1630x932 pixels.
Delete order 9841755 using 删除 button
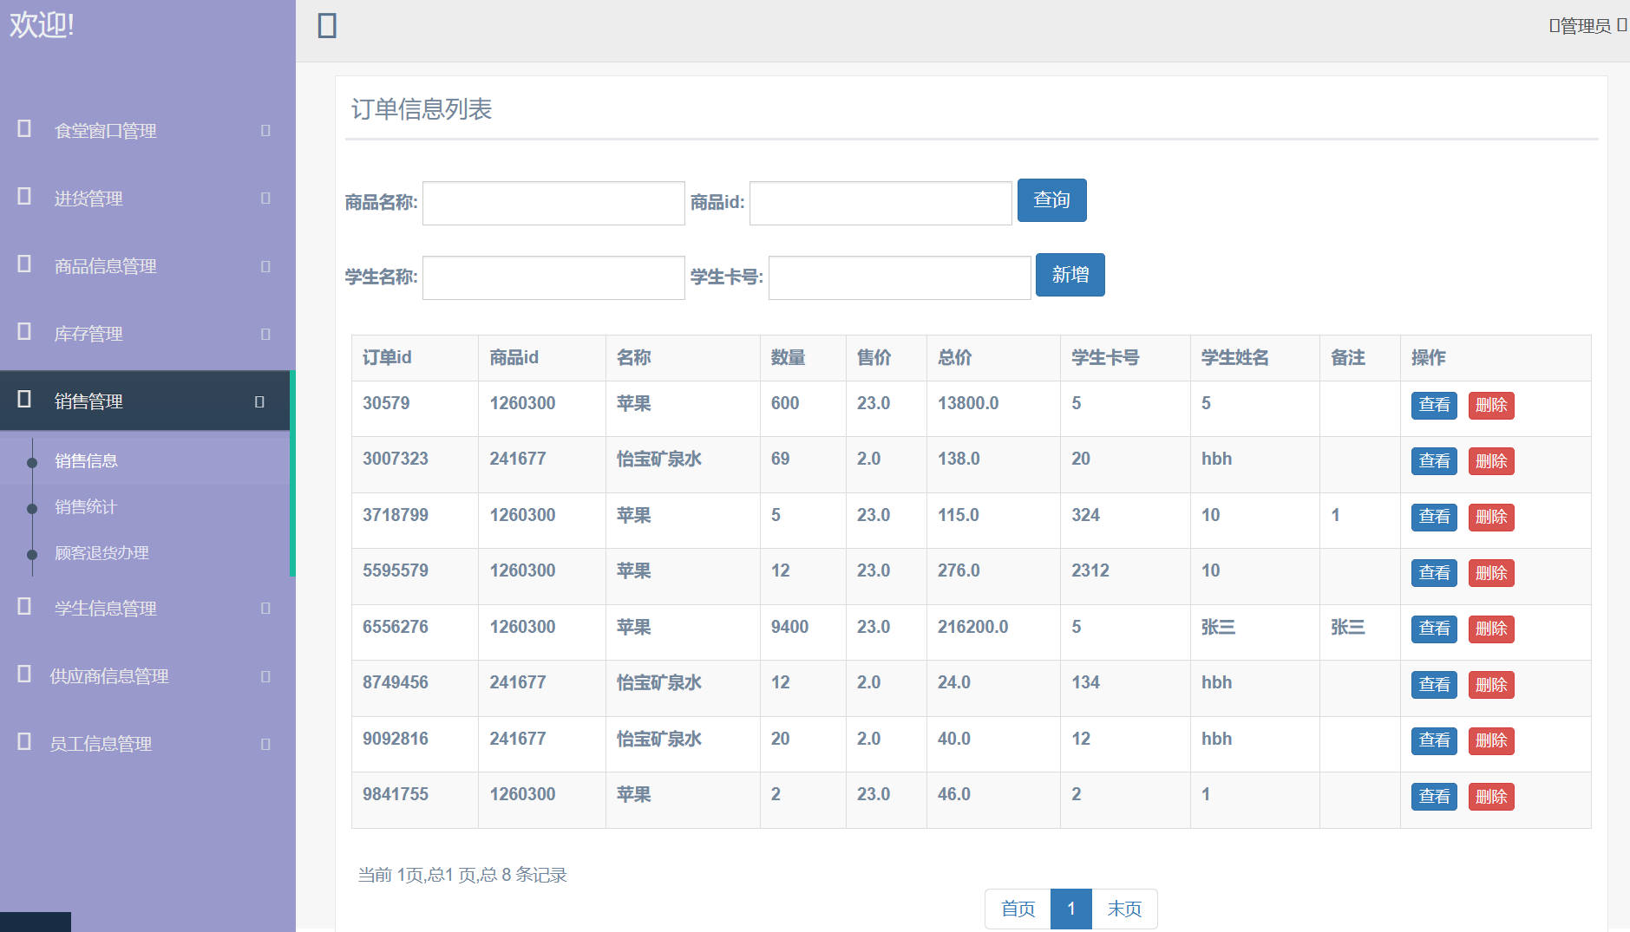click(1490, 796)
